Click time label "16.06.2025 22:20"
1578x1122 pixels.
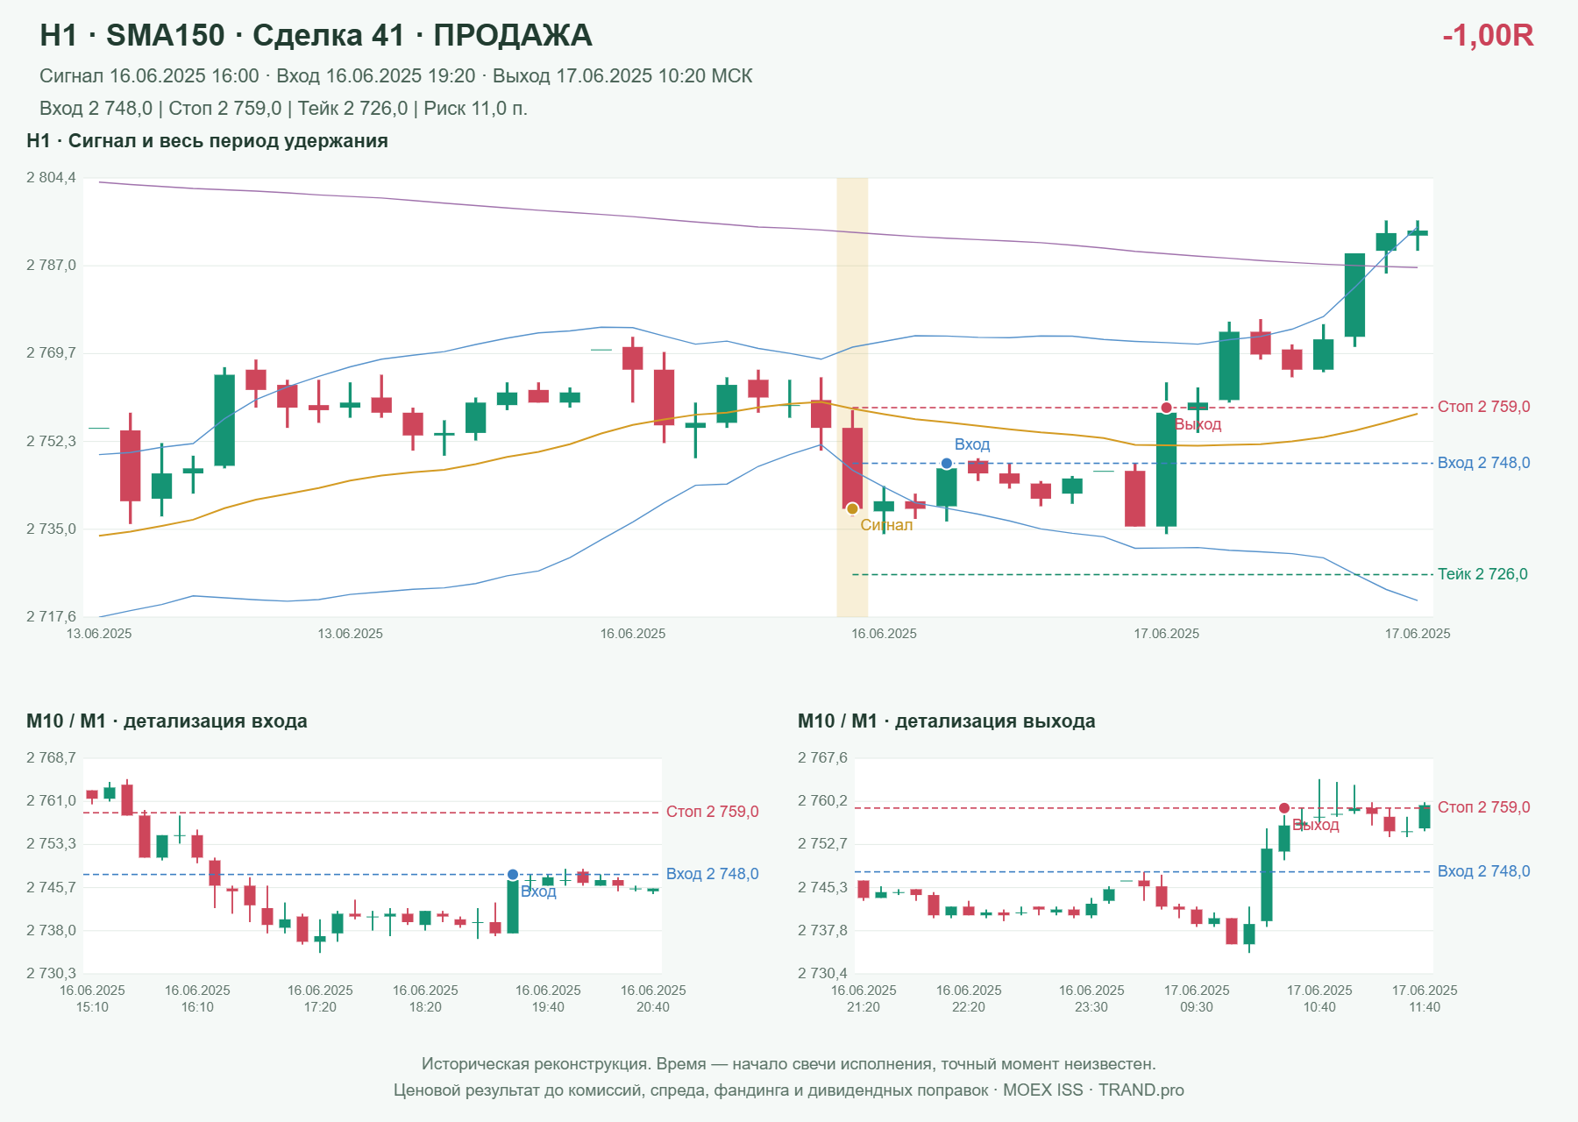tap(969, 998)
